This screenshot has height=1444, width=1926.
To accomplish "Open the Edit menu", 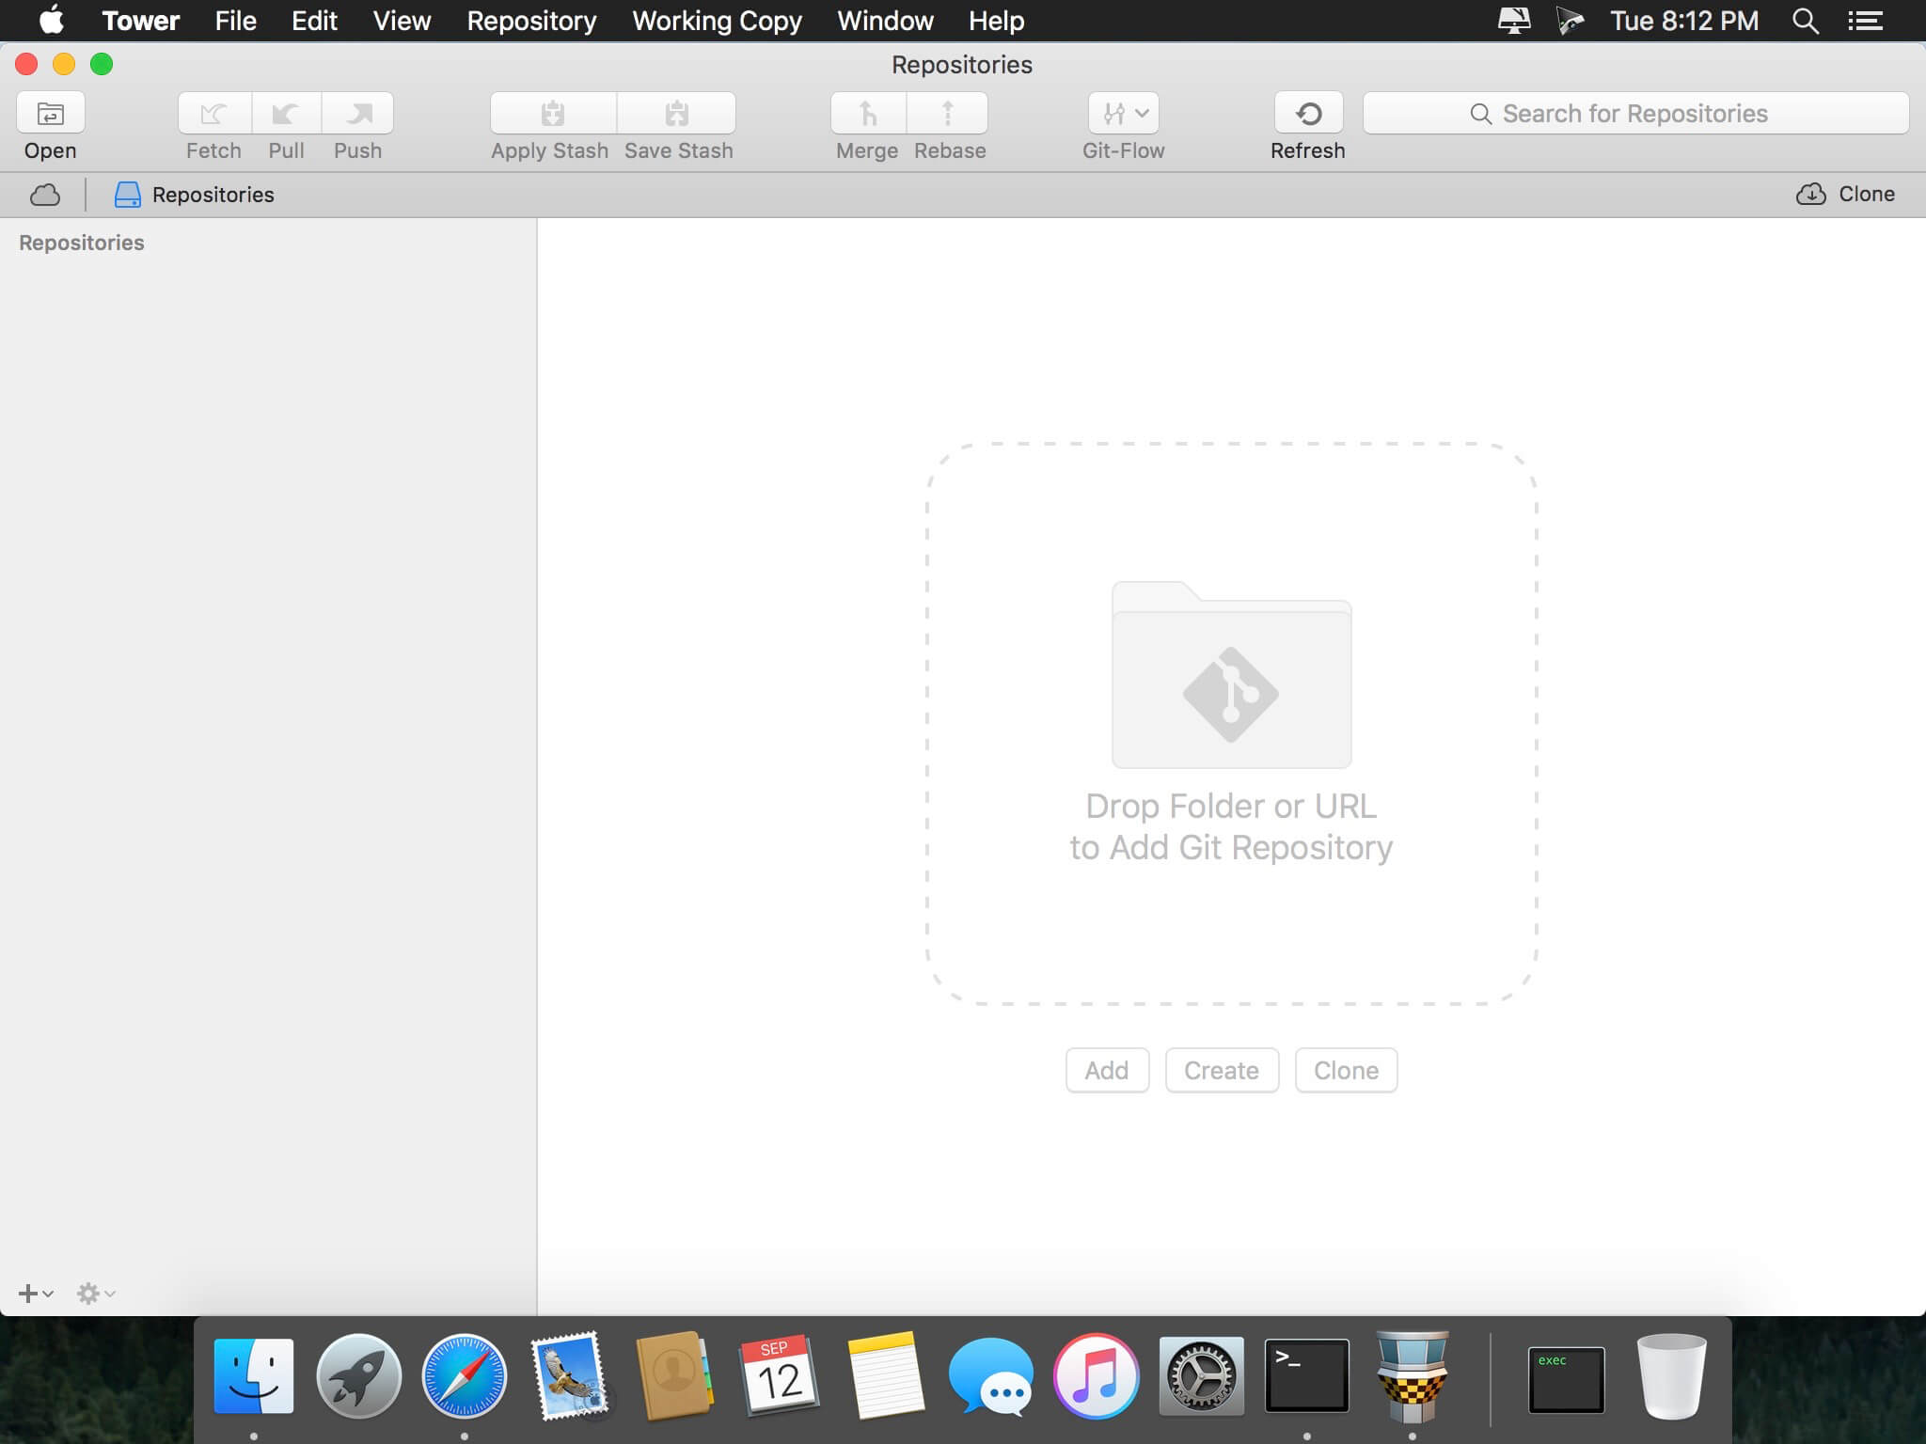I will pyautogui.click(x=314, y=21).
